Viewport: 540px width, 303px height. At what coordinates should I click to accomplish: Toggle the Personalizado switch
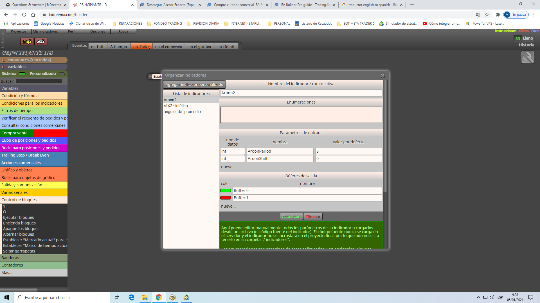[61, 74]
